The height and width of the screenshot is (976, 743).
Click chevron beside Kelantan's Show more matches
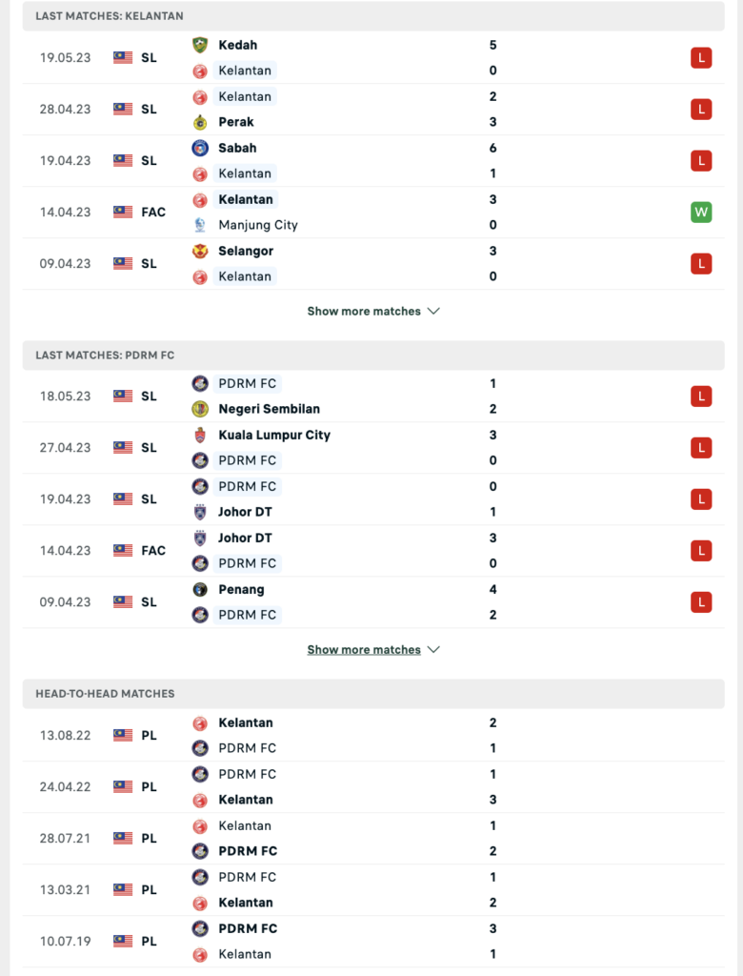[433, 312]
